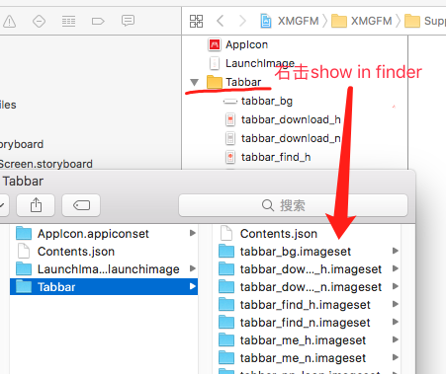
Task: Go forward with the right chevron
Action: coord(242,21)
